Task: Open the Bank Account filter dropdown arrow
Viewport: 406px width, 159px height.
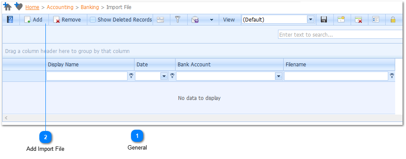Action: [x=278, y=76]
